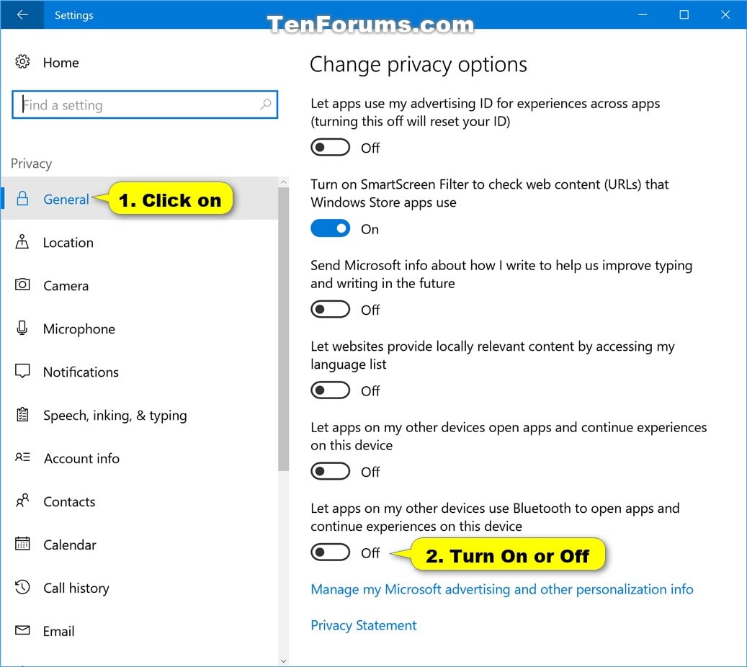The height and width of the screenshot is (667, 747).
Task: Click the Microphone icon in the sidebar
Action: click(22, 328)
